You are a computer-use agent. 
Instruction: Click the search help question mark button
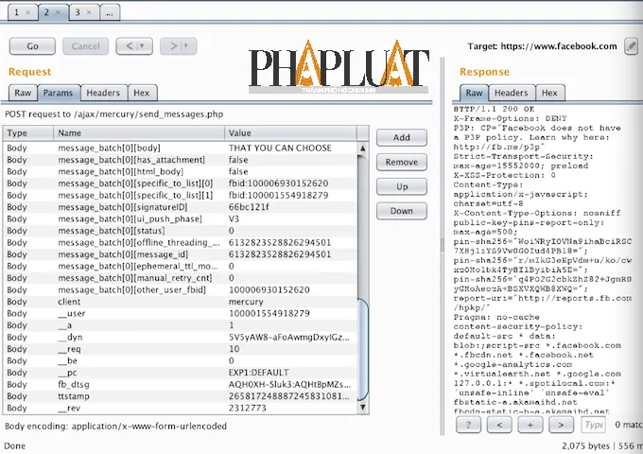[469, 426]
